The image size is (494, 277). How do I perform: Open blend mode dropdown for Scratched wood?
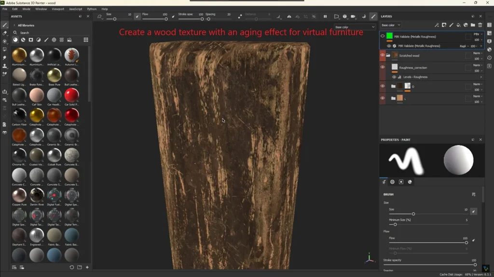click(478, 53)
